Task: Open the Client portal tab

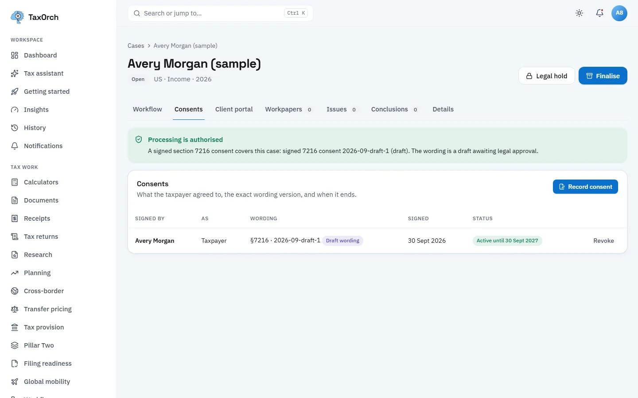Action: (x=234, y=109)
